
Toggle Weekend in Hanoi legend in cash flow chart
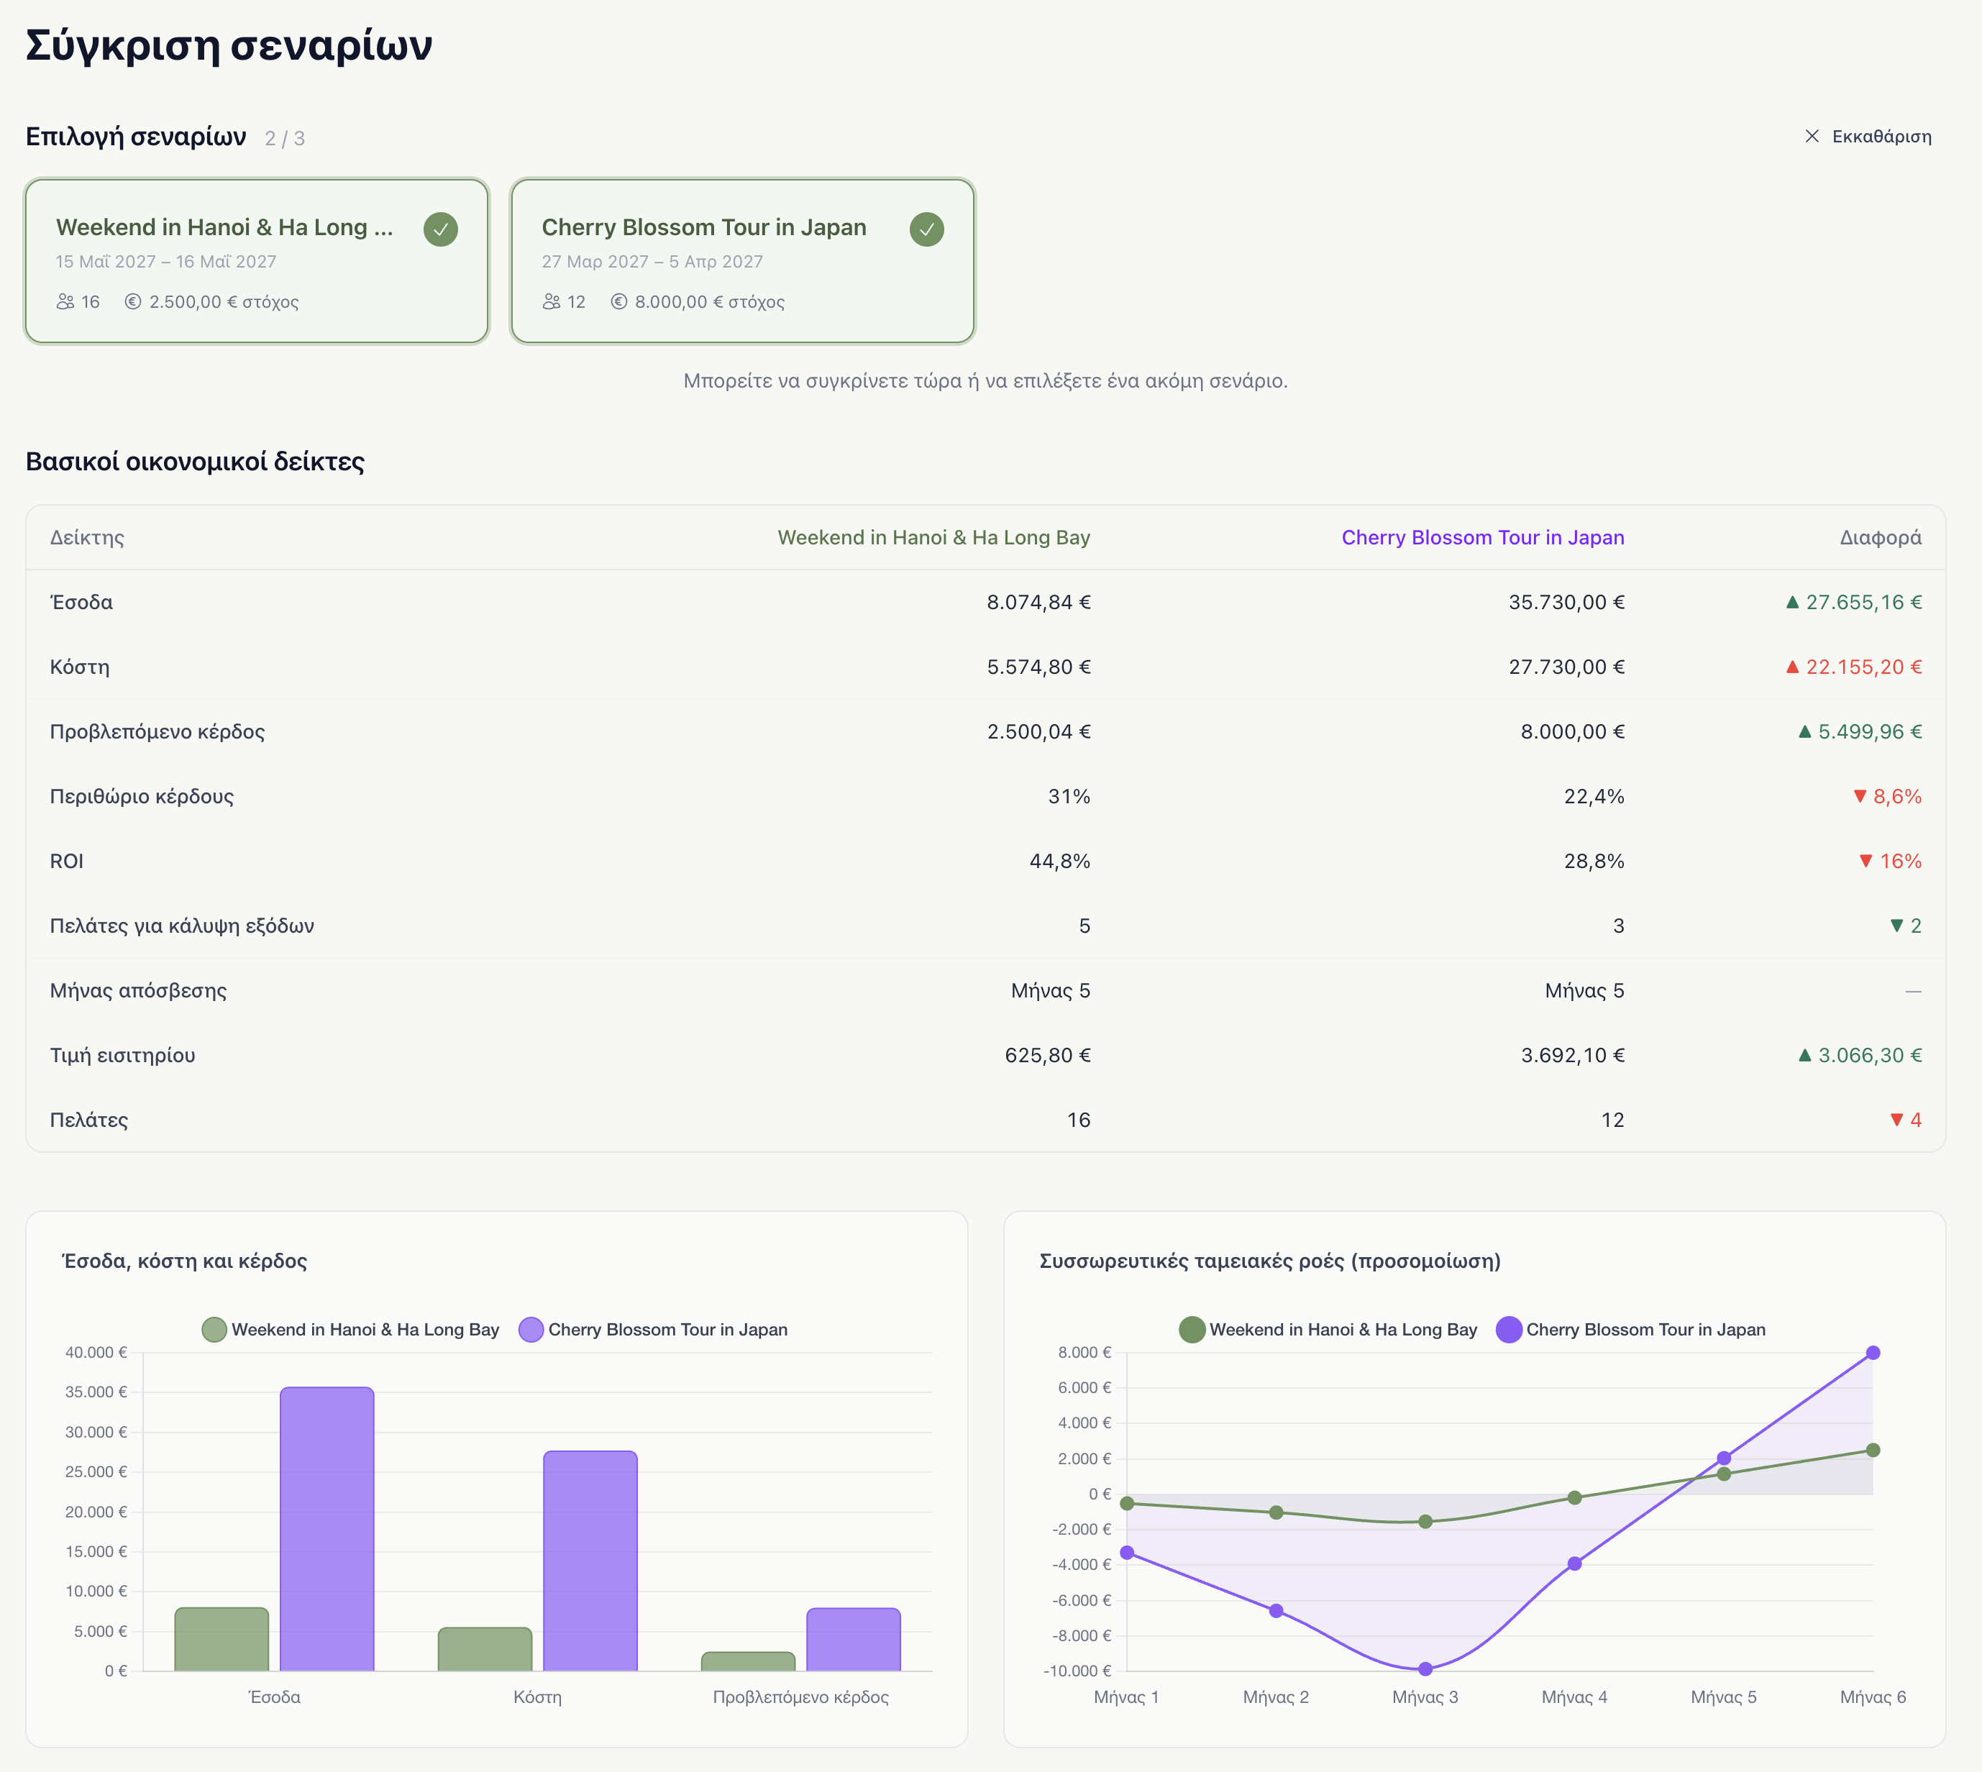pos(1328,1329)
